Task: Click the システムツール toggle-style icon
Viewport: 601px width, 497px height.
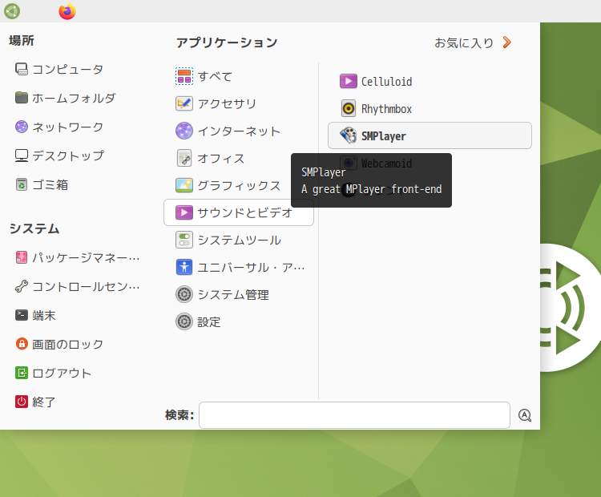Action: 184,240
